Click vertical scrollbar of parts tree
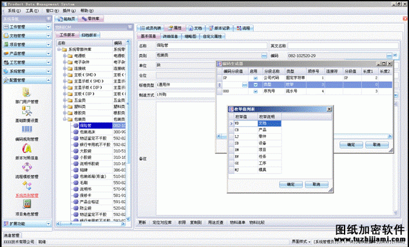 click(x=128, y=131)
